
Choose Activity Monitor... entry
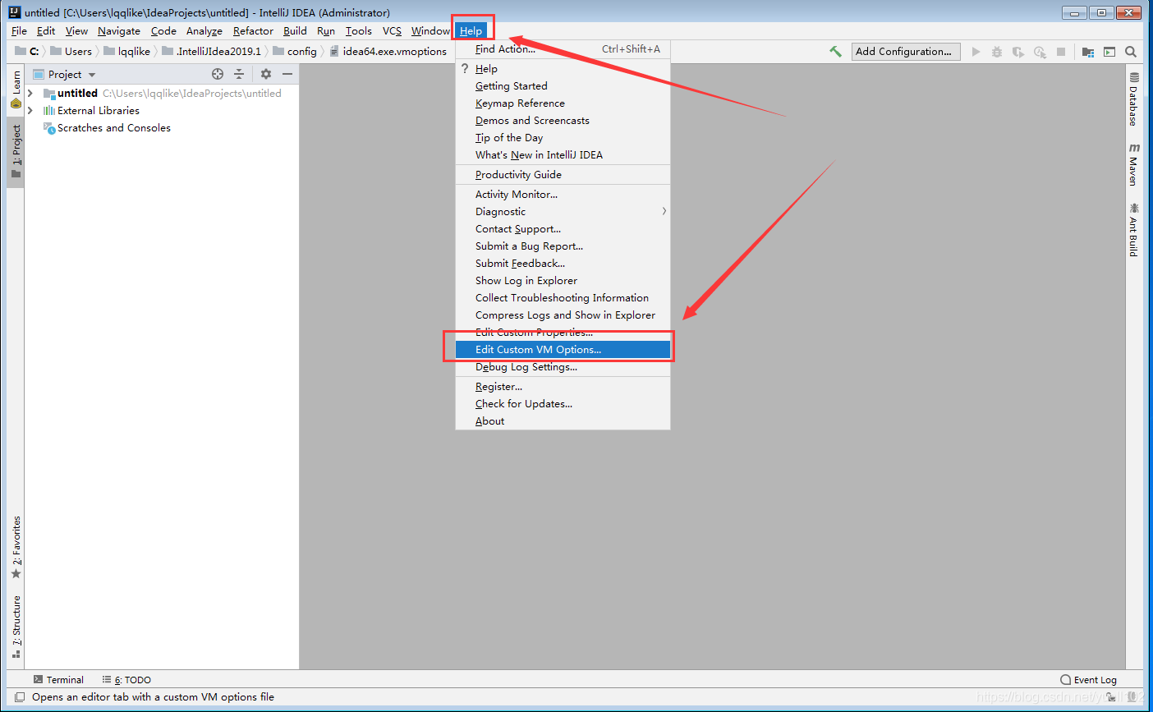tap(563, 195)
